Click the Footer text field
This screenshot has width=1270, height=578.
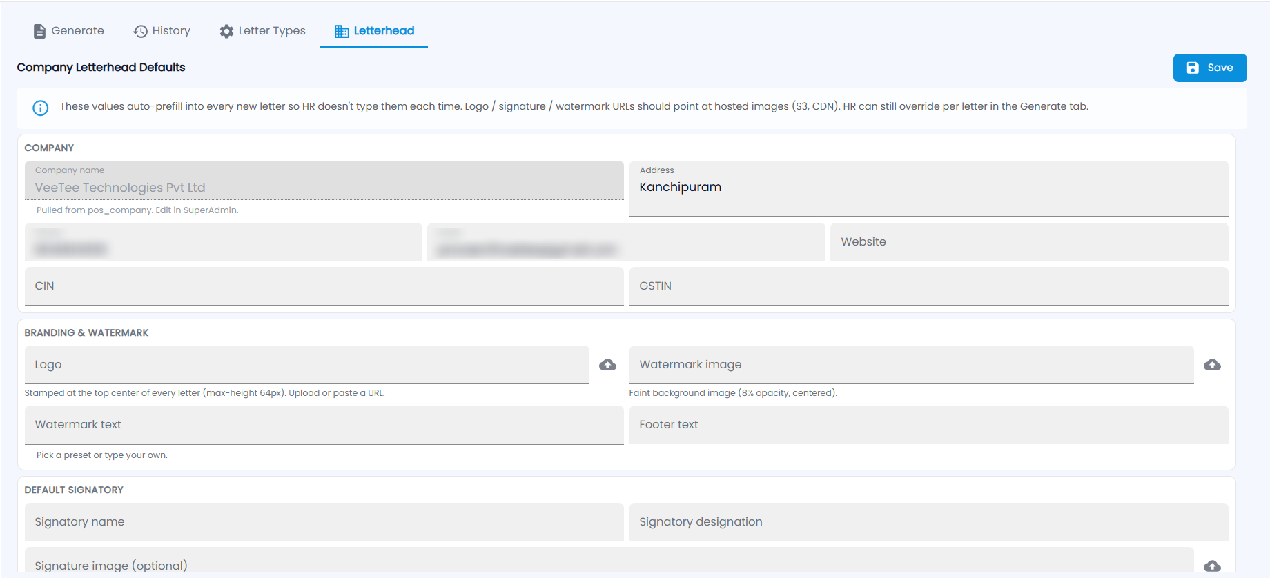pyautogui.click(x=929, y=425)
